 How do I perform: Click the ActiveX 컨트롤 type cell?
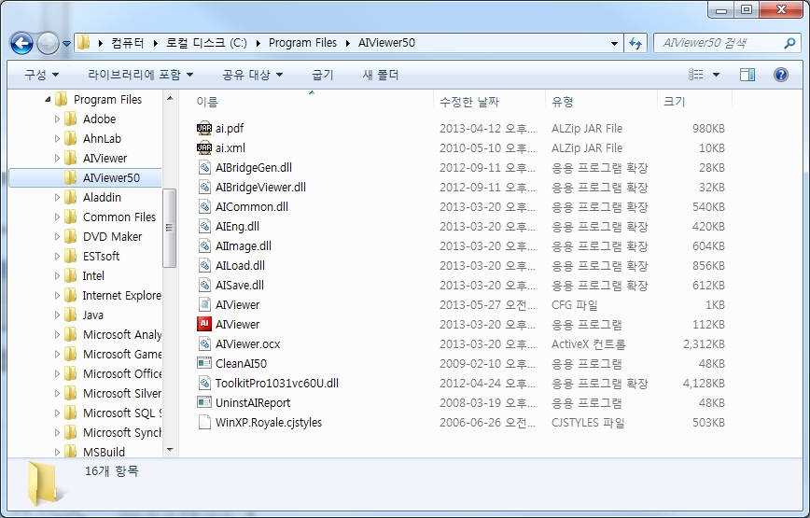click(589, 344)
